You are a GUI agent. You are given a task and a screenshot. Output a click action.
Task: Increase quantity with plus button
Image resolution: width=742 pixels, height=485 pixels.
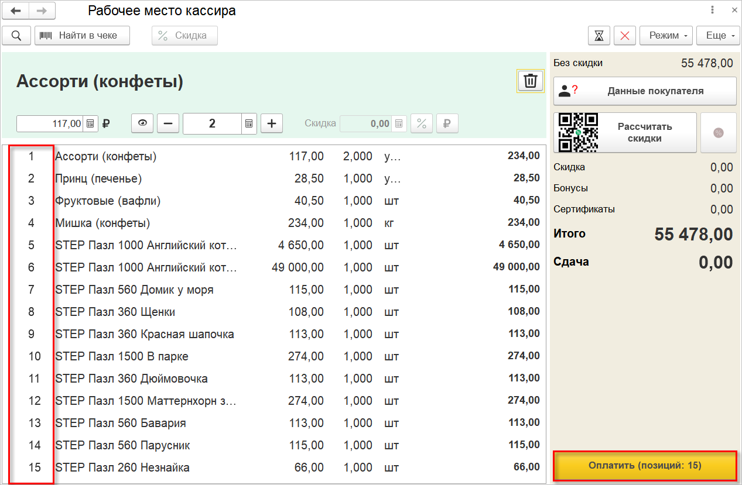pyautogui.click(x=272, y=123)
